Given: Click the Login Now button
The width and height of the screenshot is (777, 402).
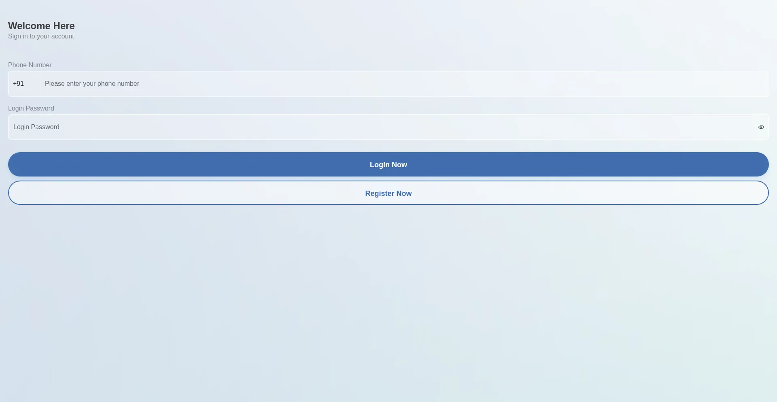Looking at the screenshot, I should coord(388,164).
